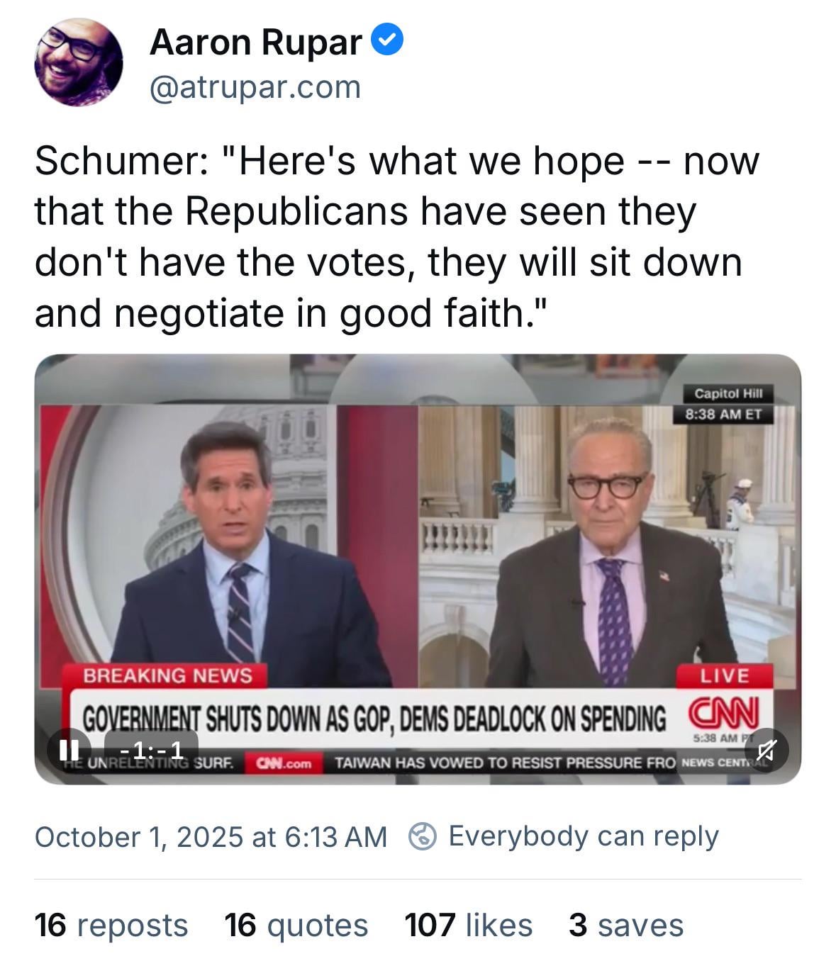View the 3 saves count
Viewport: 836px width, 961px height.
click(626, 925)
